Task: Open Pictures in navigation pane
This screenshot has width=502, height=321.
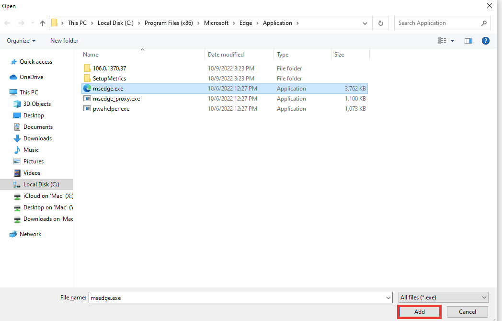Action: pos(34,161)
